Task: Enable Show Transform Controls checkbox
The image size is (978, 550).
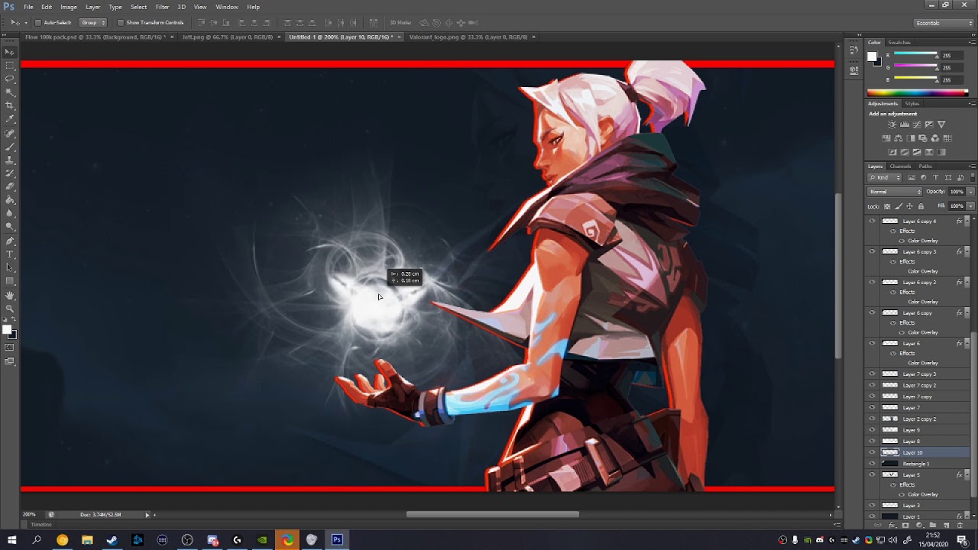Action: (x=121, y=23)
